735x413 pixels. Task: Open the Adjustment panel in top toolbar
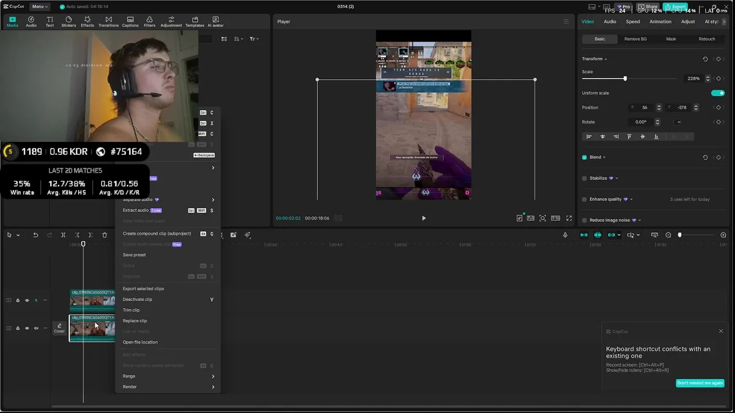pos(171,22)
